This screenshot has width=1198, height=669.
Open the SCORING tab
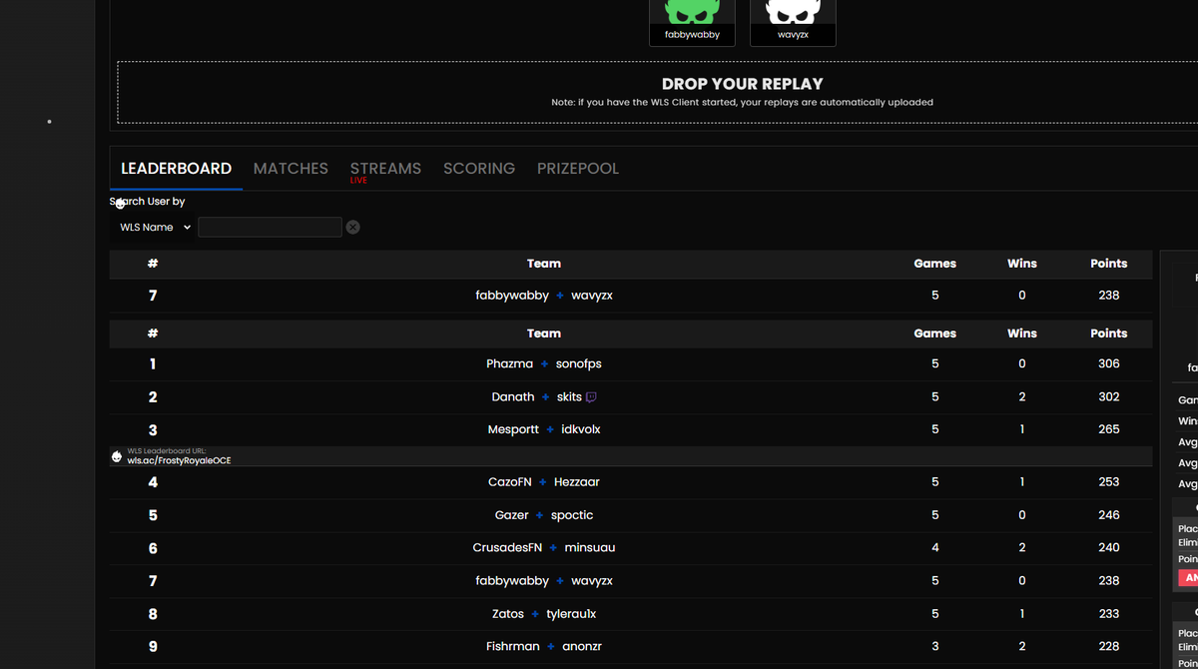pos(479,169)
